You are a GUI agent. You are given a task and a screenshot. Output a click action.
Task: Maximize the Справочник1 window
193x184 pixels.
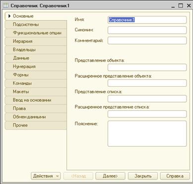181,5
